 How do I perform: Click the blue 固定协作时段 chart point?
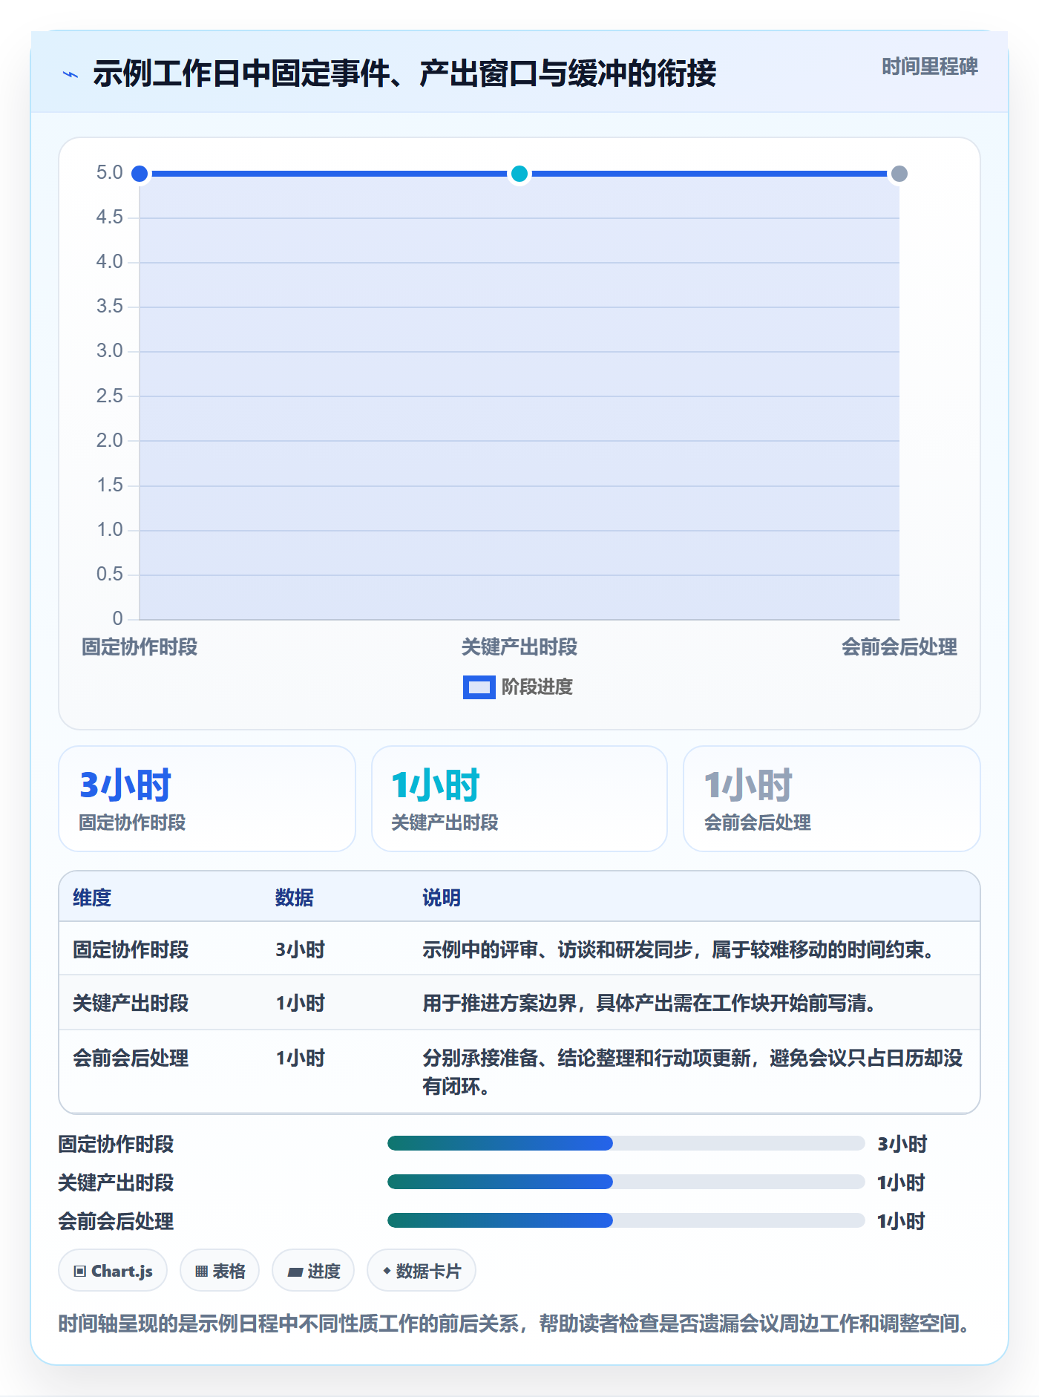tap(140, 174)
